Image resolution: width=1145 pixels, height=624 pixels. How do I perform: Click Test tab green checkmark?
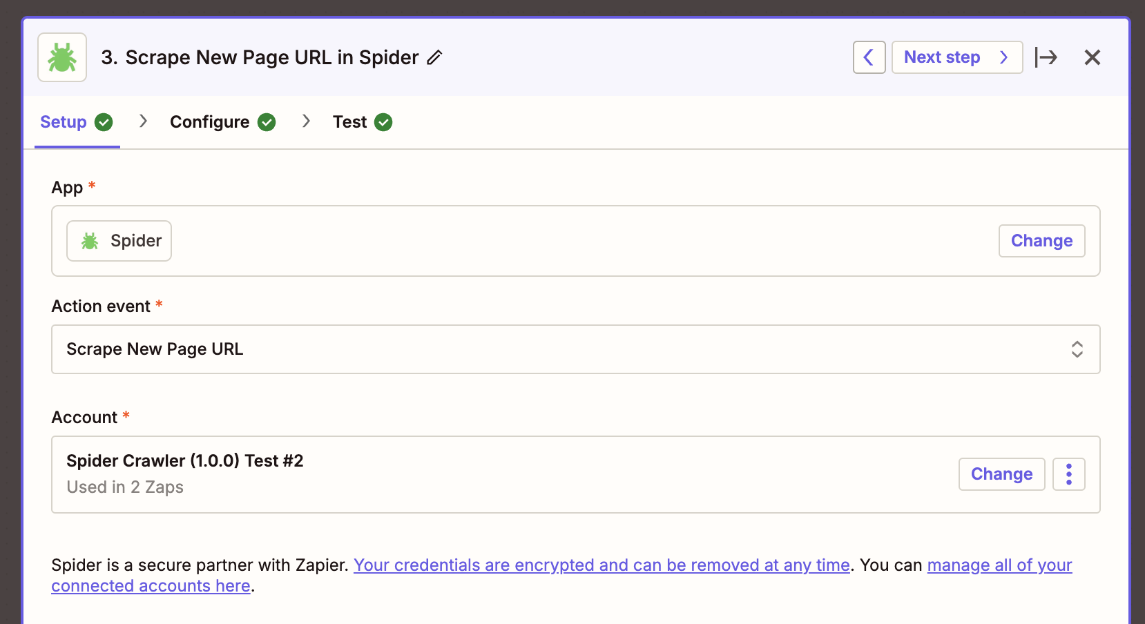pyautogui.click(x=383, y=122)
